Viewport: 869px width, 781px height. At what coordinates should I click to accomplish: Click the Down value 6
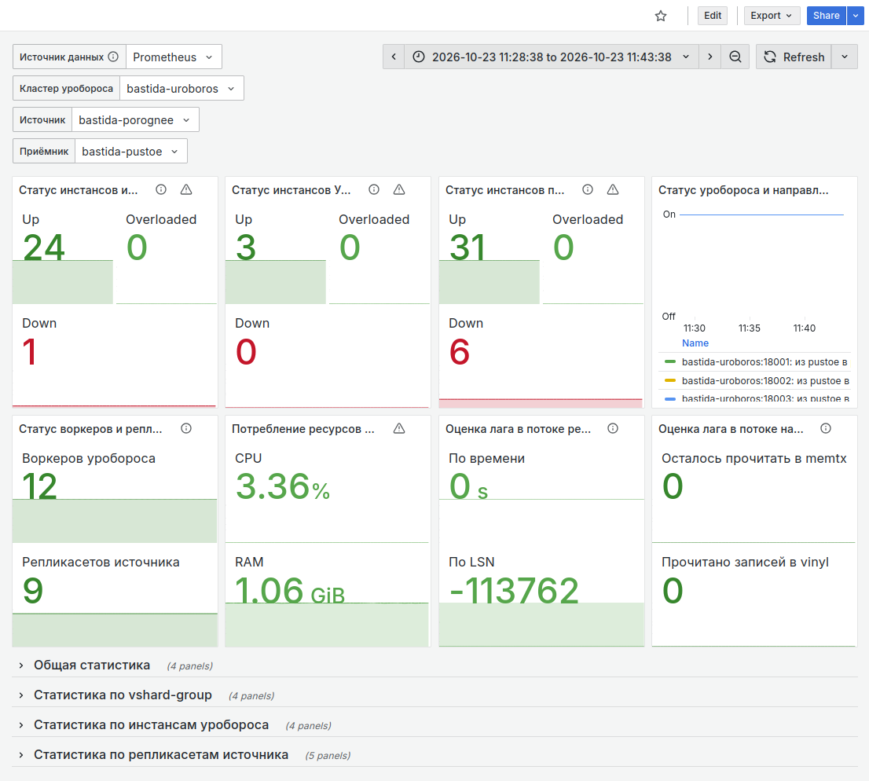pyautogui.click(x=460, y=352)
